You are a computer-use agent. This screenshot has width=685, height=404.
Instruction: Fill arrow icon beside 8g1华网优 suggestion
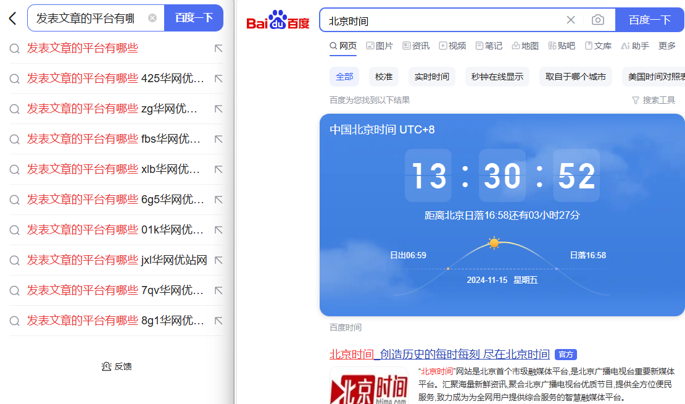click(x=218, y=321)
